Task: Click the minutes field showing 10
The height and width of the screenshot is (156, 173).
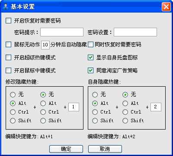Action: click(x=45, y=45)
